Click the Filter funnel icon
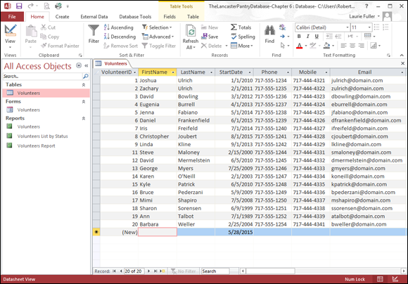Viewport: 408px width, 284px height. click(94, 30)
